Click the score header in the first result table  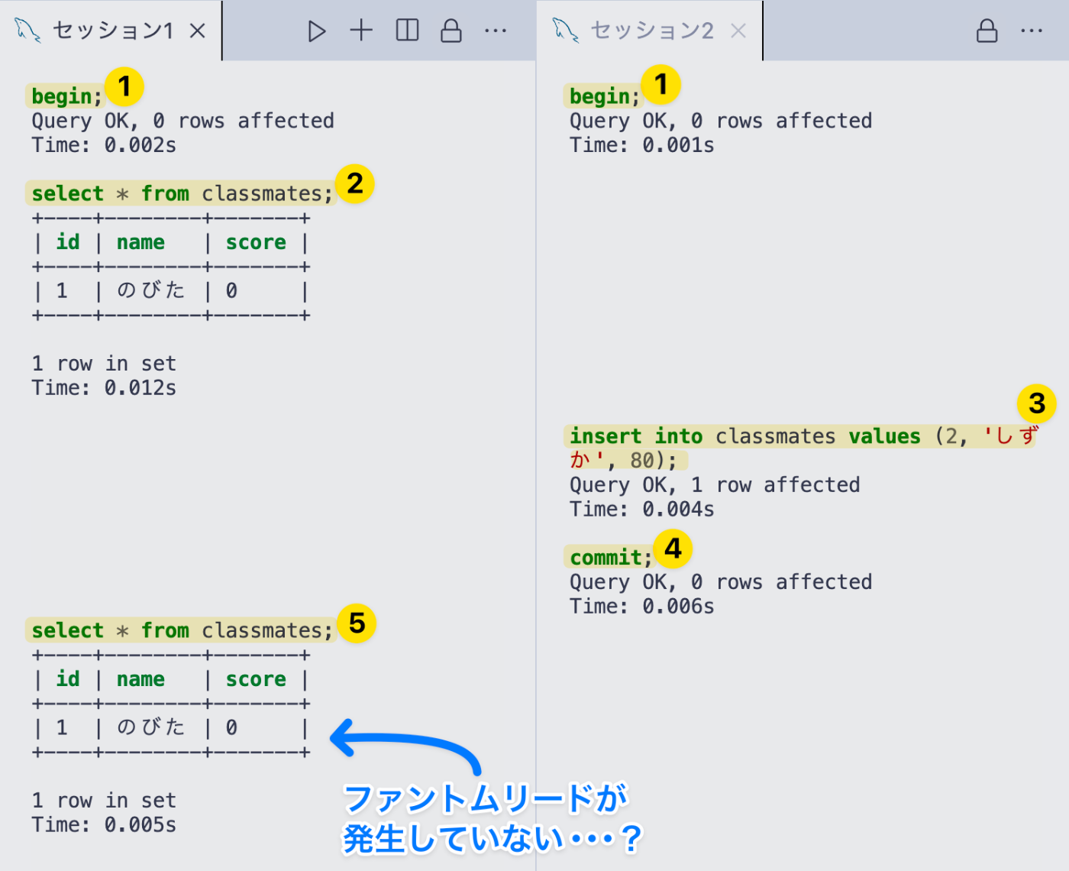(x=256, y=242)
